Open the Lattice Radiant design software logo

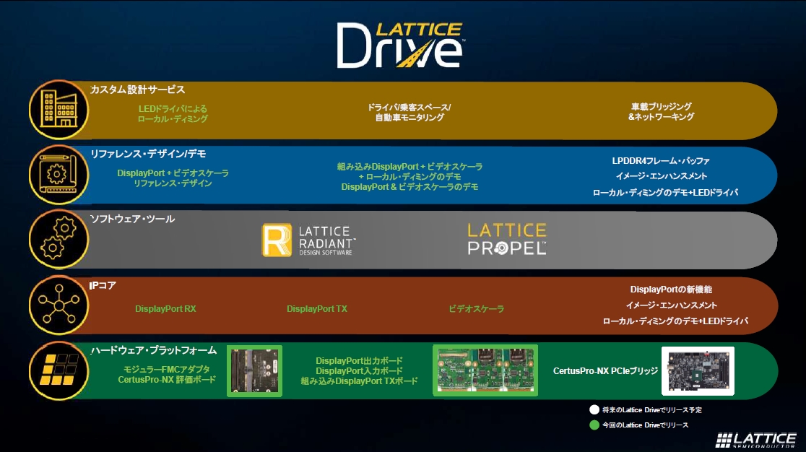[309, 240]
